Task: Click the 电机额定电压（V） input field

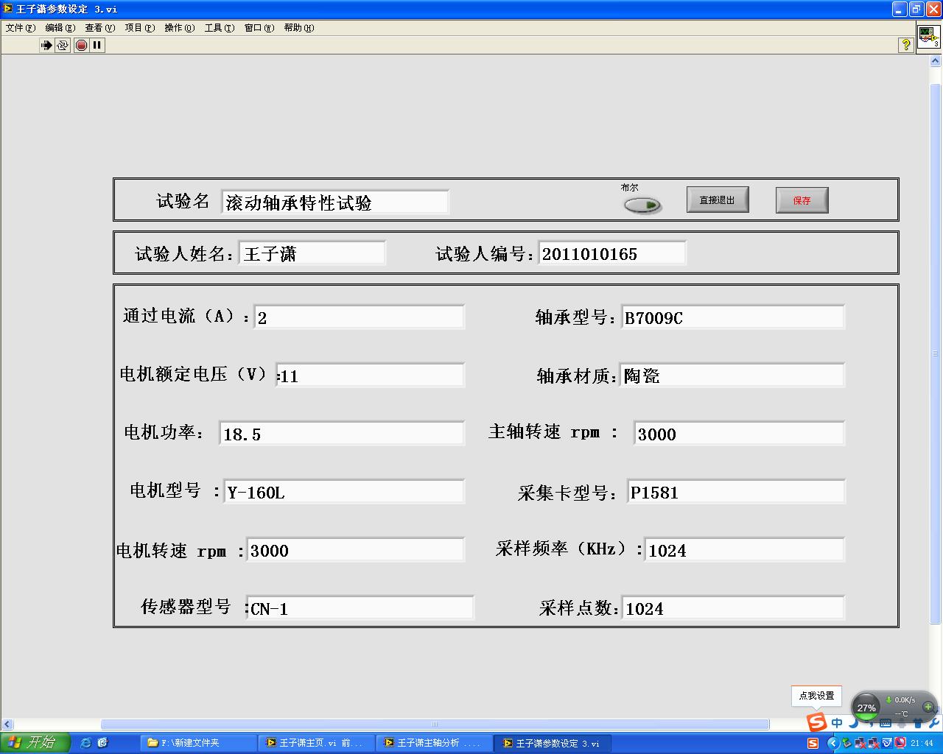Action: click(371, 376)
